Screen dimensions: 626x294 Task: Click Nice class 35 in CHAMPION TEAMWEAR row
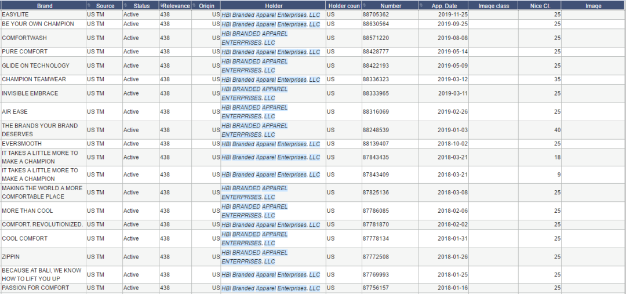coord(558,79)
